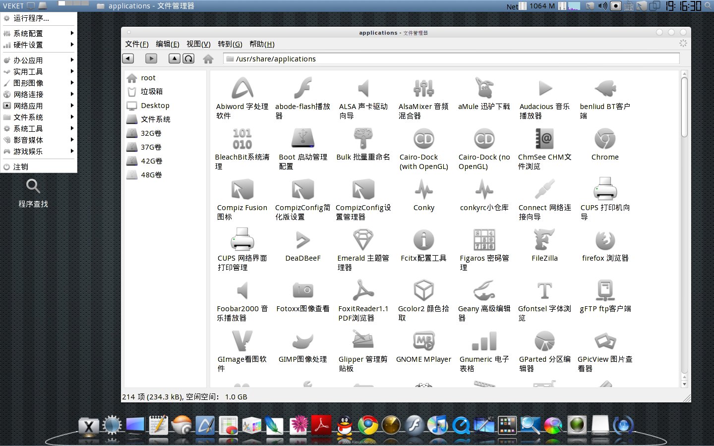Select Gnumeric spreadsheet icon

[484, 341]
